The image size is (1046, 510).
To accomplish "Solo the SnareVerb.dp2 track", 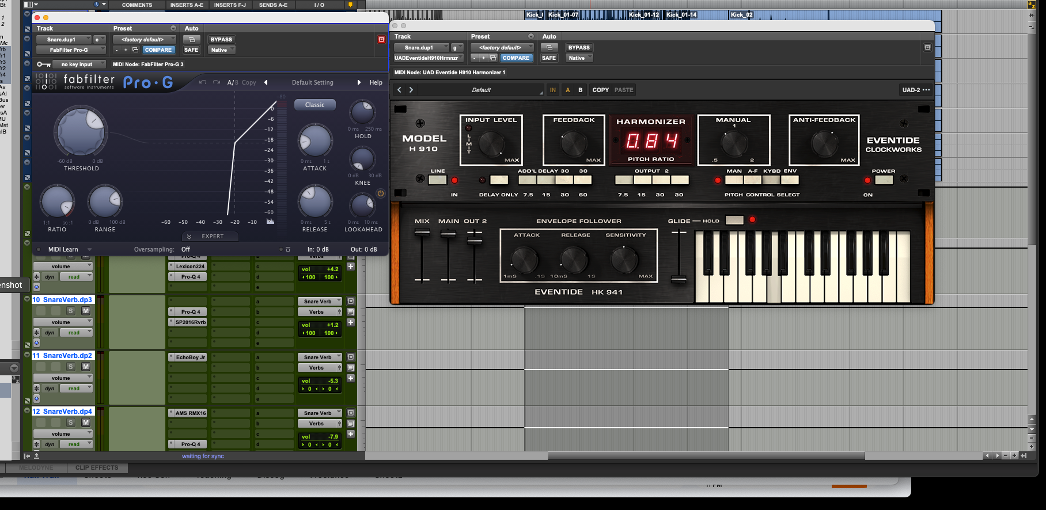I will (x=71, y=367).
